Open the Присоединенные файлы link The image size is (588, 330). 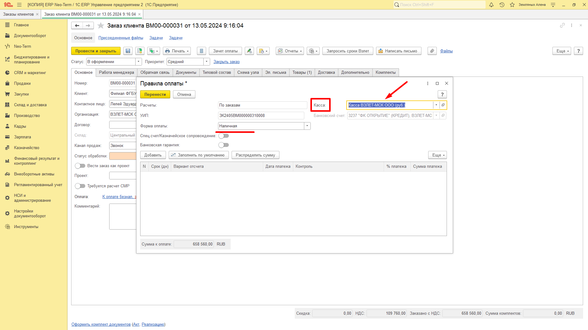coord(121,38)
